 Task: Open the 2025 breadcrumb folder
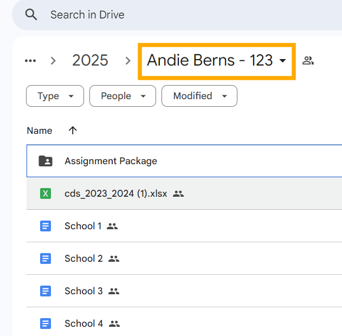tap(90, 60)
